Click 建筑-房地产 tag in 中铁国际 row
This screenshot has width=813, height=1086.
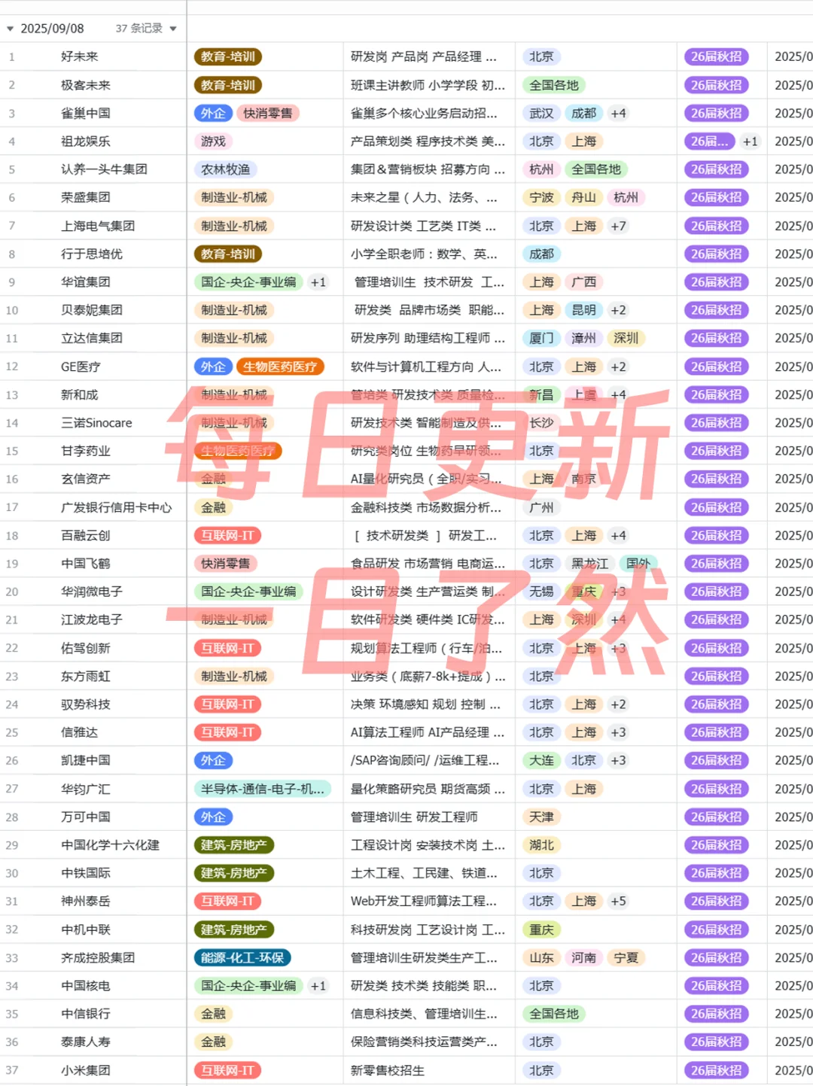(x=234, y=873)
